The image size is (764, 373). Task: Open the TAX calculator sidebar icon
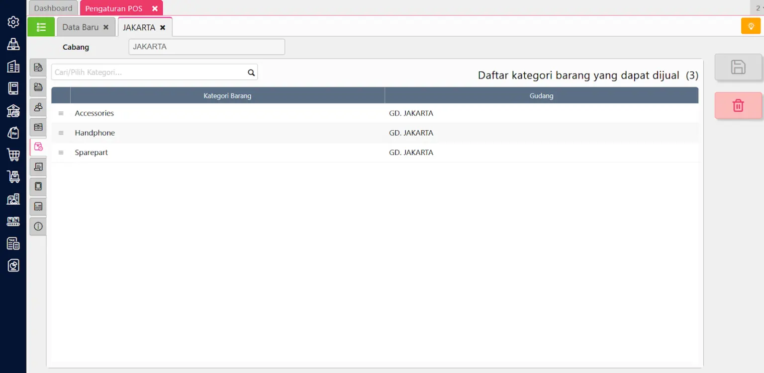13,243
